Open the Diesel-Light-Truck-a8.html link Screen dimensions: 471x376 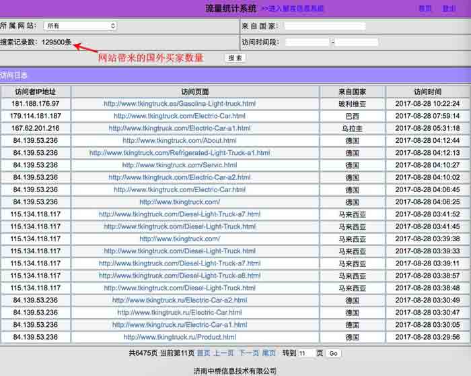pyautogui.click(x=179, y=276)
